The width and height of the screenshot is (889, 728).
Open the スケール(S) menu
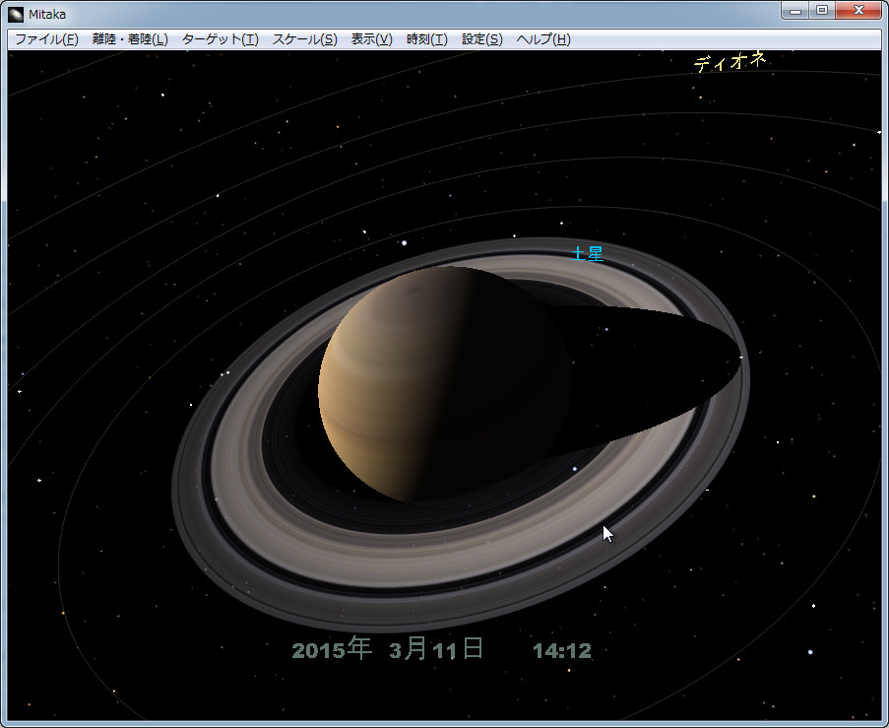[x=305, y=39]
